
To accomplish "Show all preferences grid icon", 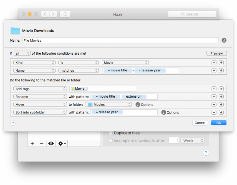I will (65, 14).
